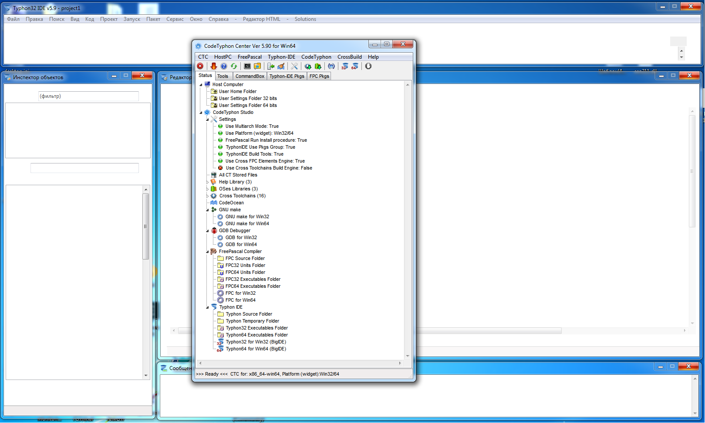Click the server with green arrow icon
Viewport: 705px width, 423px height.
pos(271,66)
